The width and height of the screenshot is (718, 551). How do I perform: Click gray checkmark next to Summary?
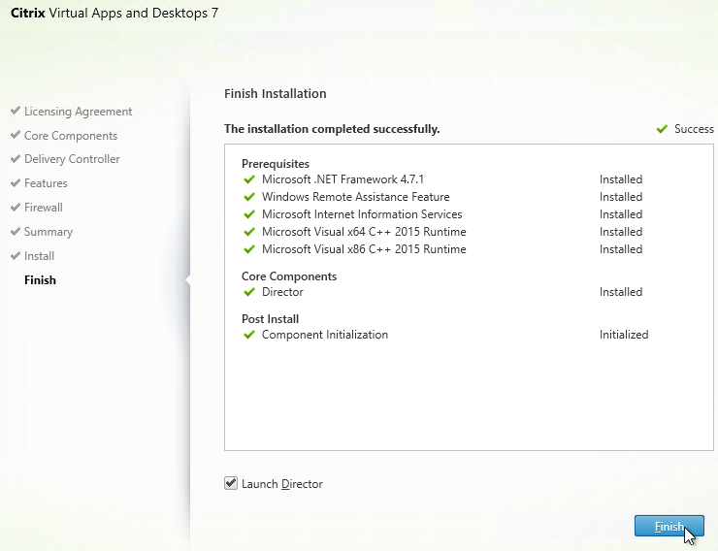(x=16, y=231)
